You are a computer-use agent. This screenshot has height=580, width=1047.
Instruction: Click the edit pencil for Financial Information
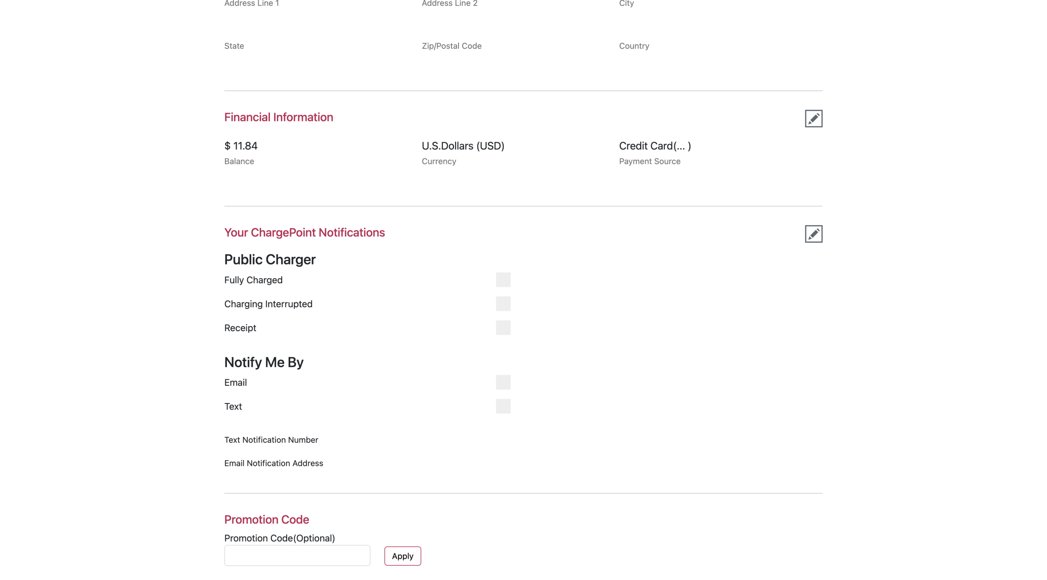813,119
